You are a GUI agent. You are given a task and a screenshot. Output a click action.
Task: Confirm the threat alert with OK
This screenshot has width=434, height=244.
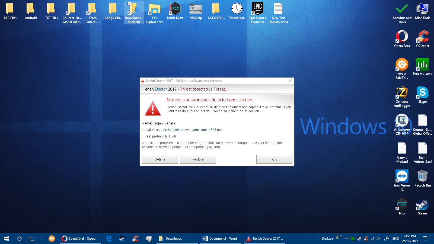274,159
